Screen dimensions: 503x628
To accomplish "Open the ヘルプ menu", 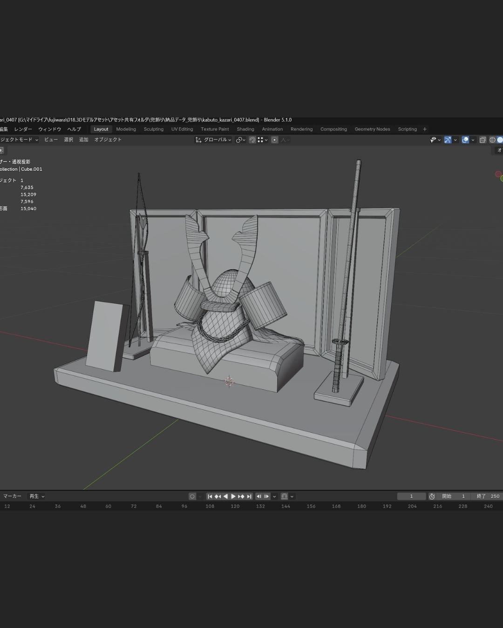I will pyautogui.click(x=74, y=129).
